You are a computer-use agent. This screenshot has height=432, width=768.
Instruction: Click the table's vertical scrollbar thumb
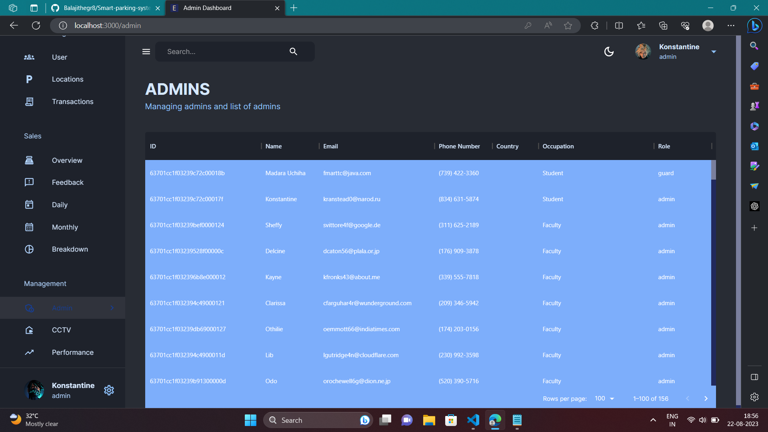[x=713, y=170]
